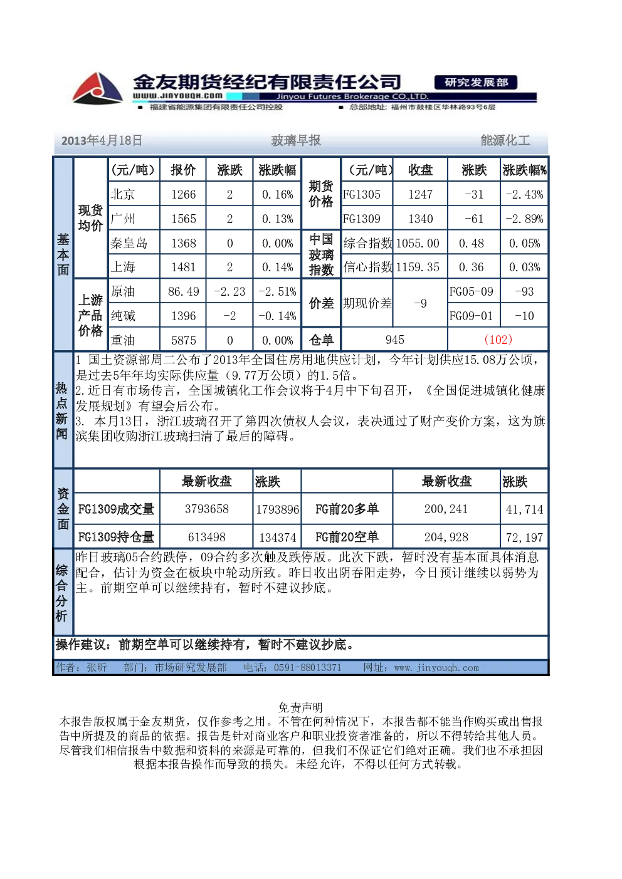Select the 总部地址 address line in the header
The width and height of the screenshot is (622, 879).
tap(422, 107)
